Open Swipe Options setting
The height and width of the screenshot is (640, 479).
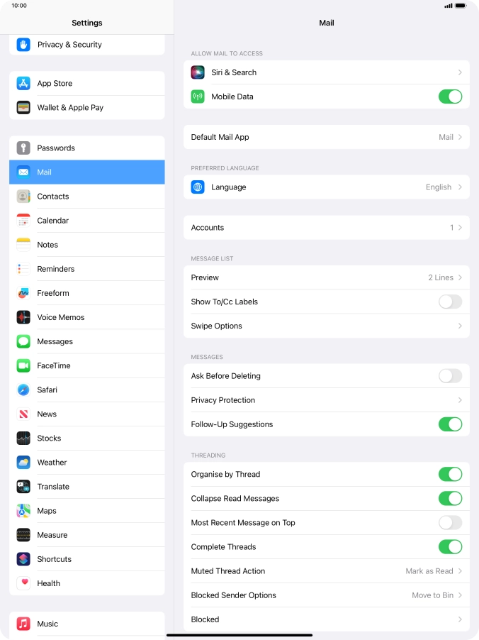(x=327, y=326)
